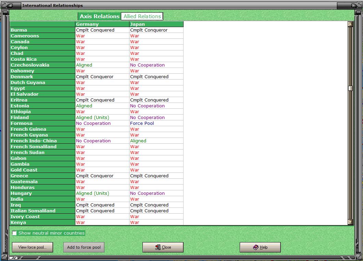The height and width of the screenshot is (261, 363).
Task: Close the International Relationships dialog
Action: pyautogui.click(x=163, y=247)
